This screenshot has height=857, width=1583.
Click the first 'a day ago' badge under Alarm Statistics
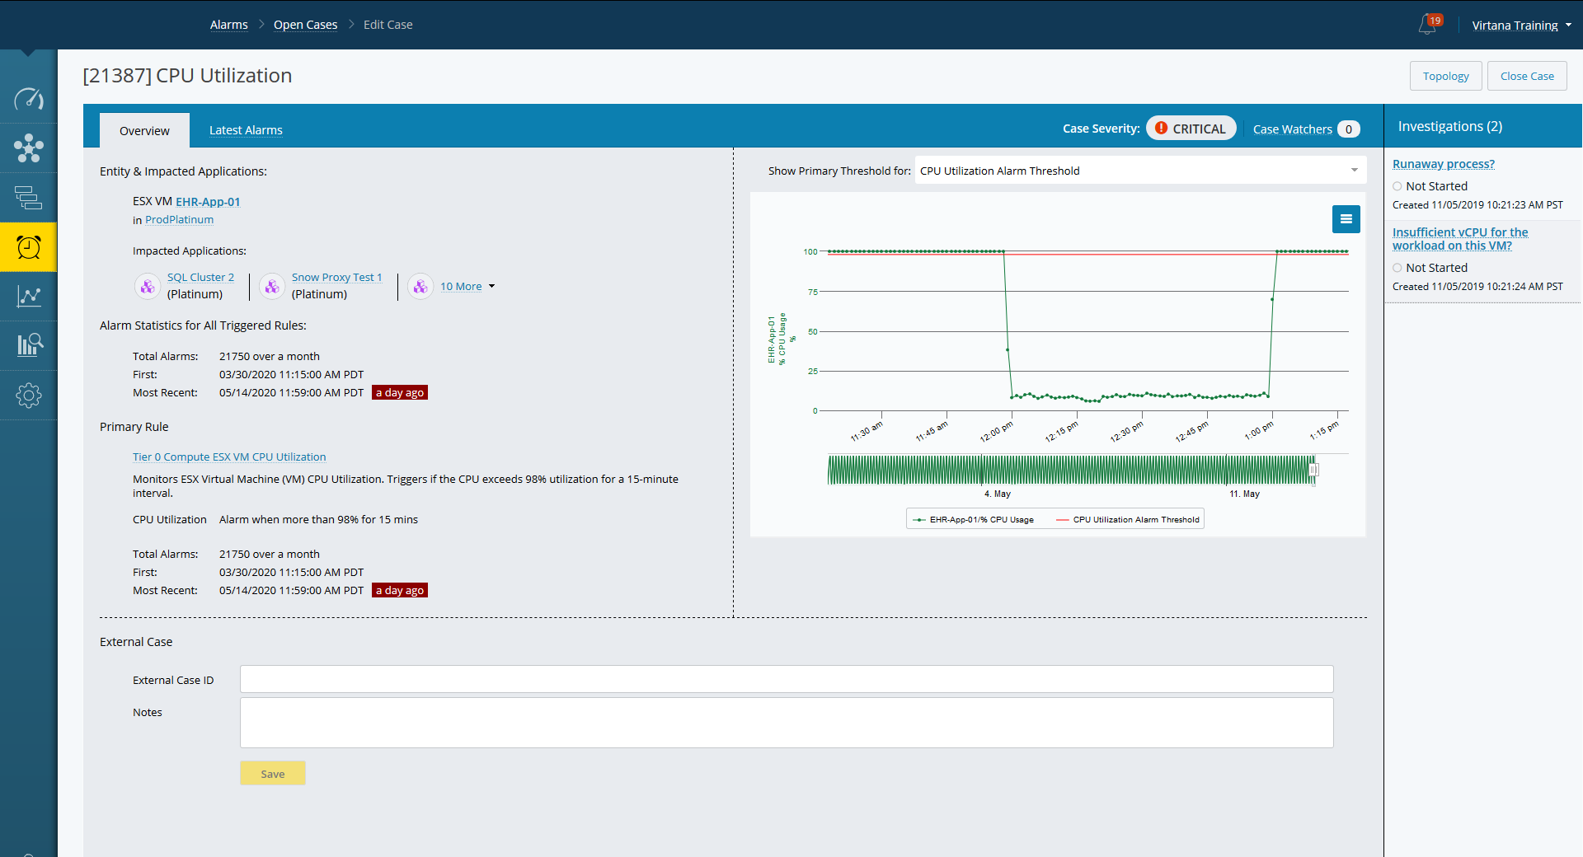(400, 392)
